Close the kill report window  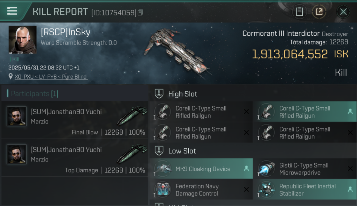pos(343,12)
